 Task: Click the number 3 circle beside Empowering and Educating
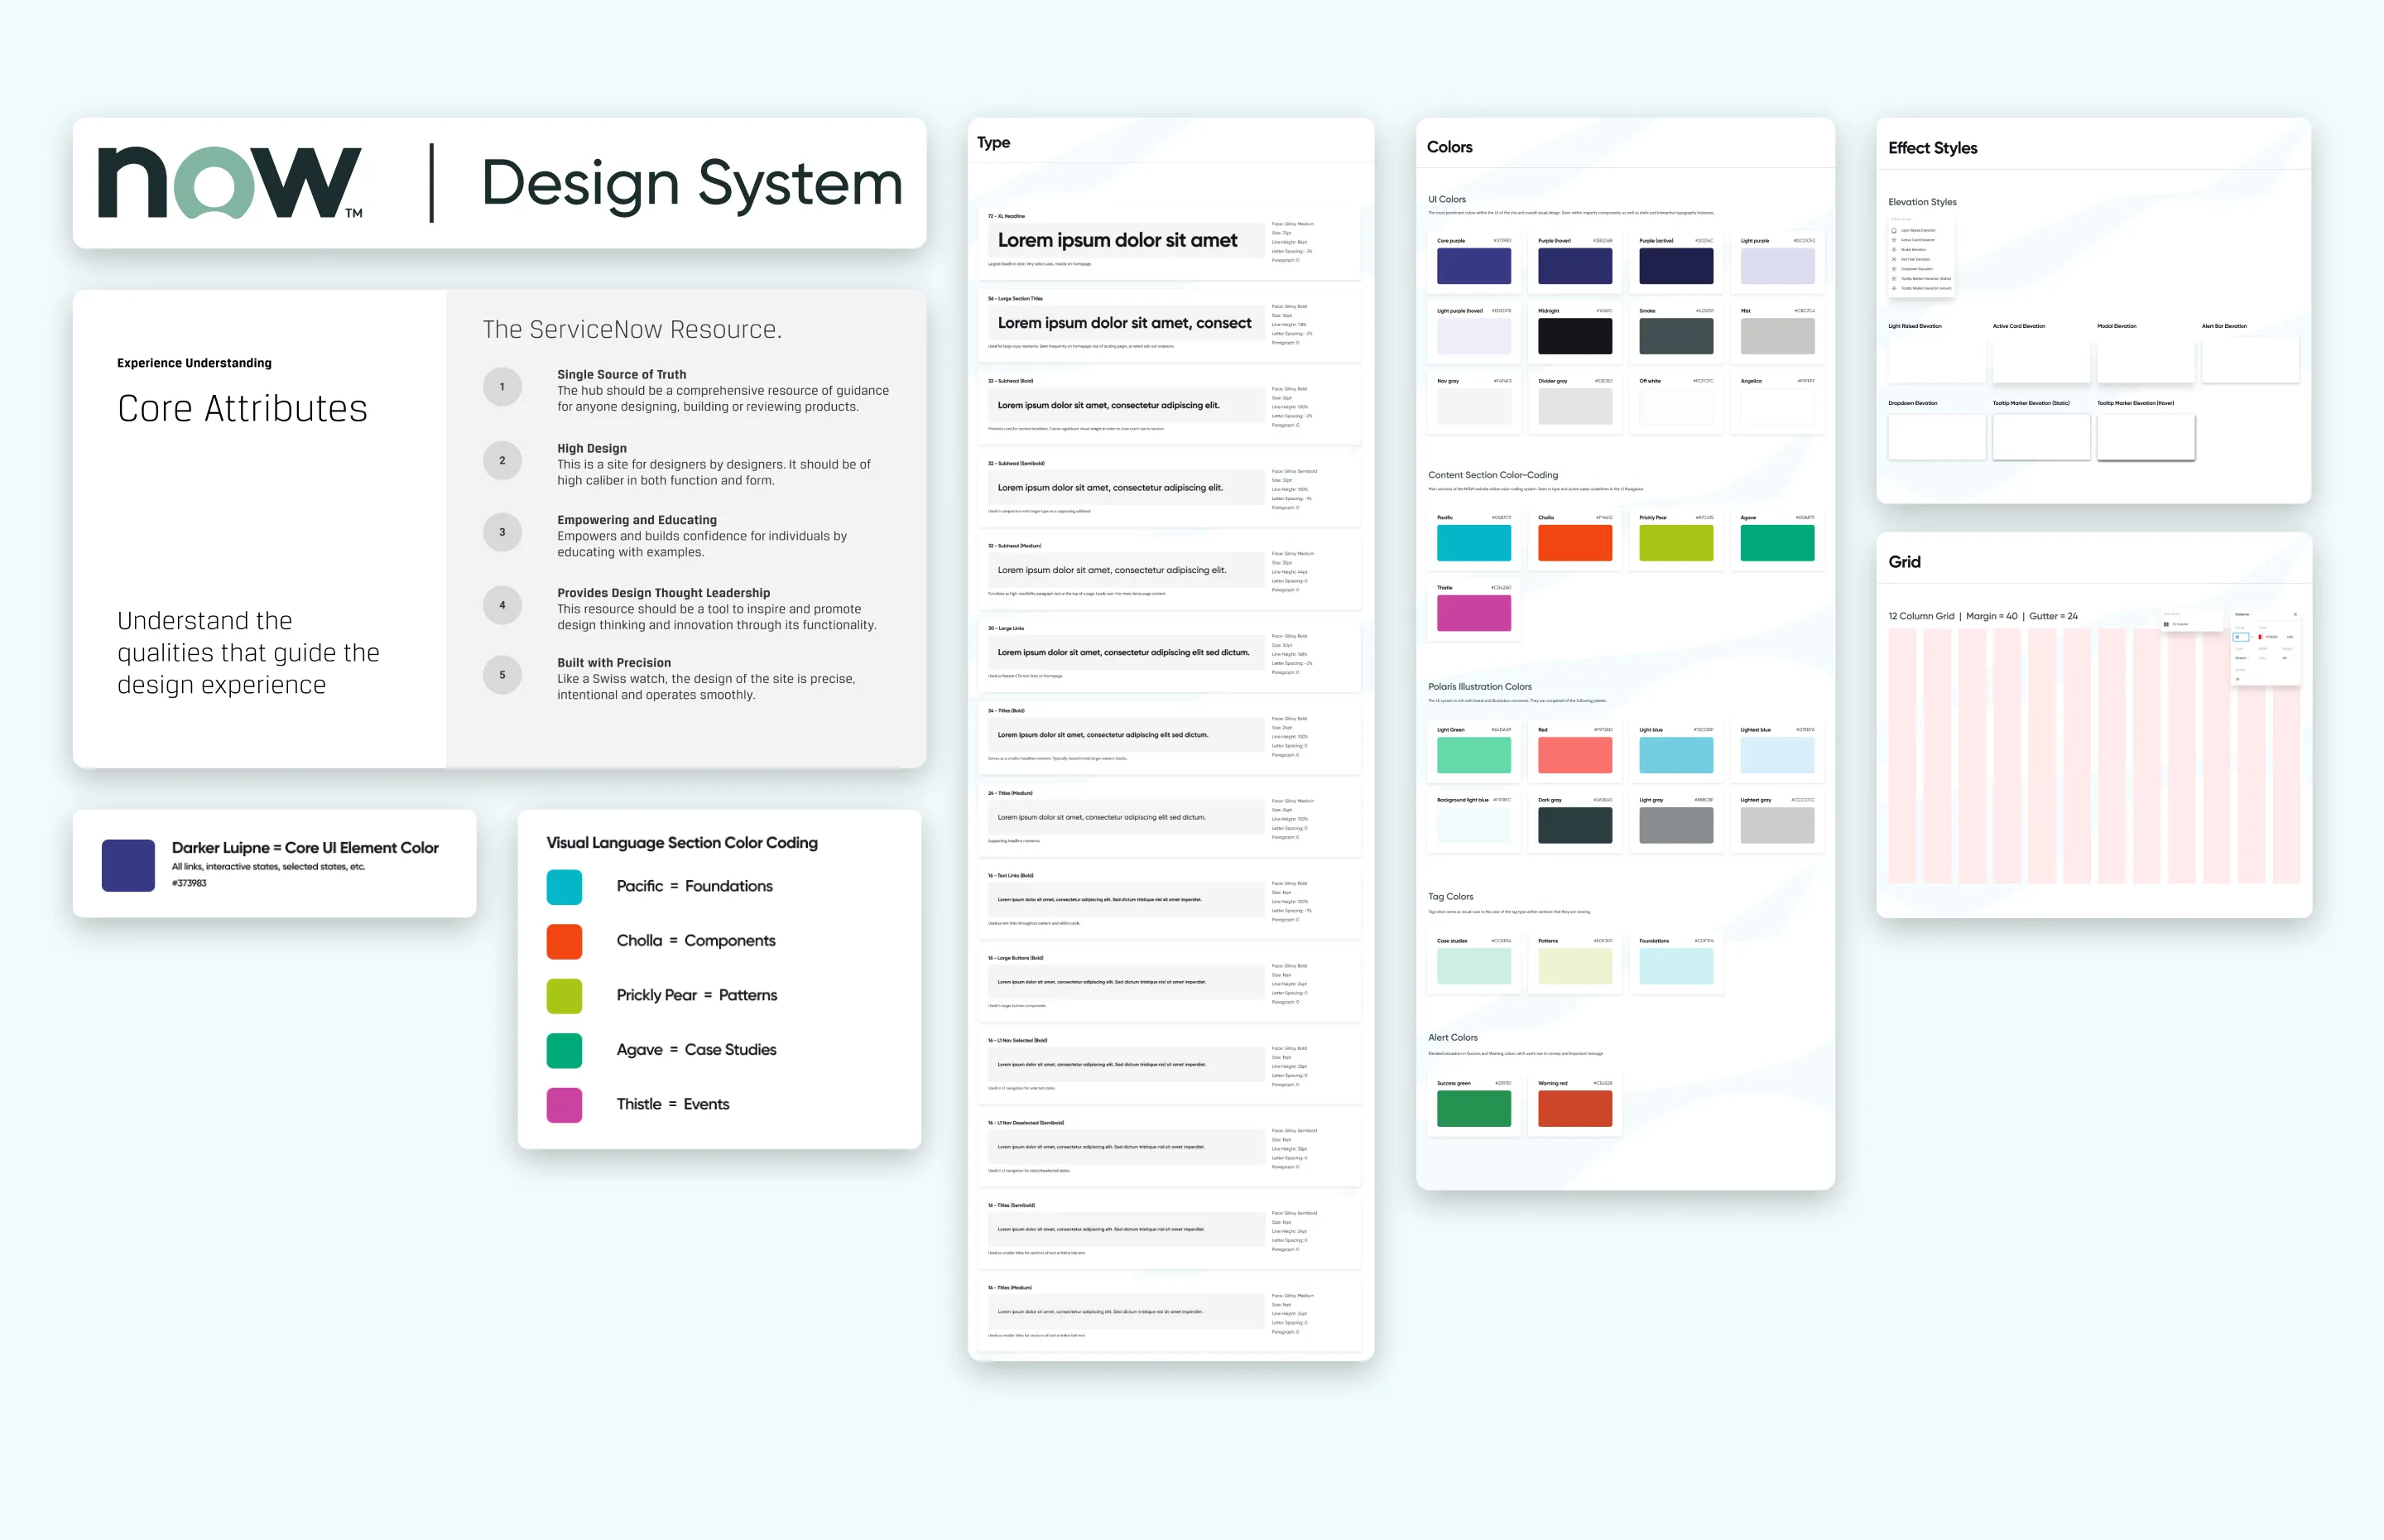(x=502, y=532)
